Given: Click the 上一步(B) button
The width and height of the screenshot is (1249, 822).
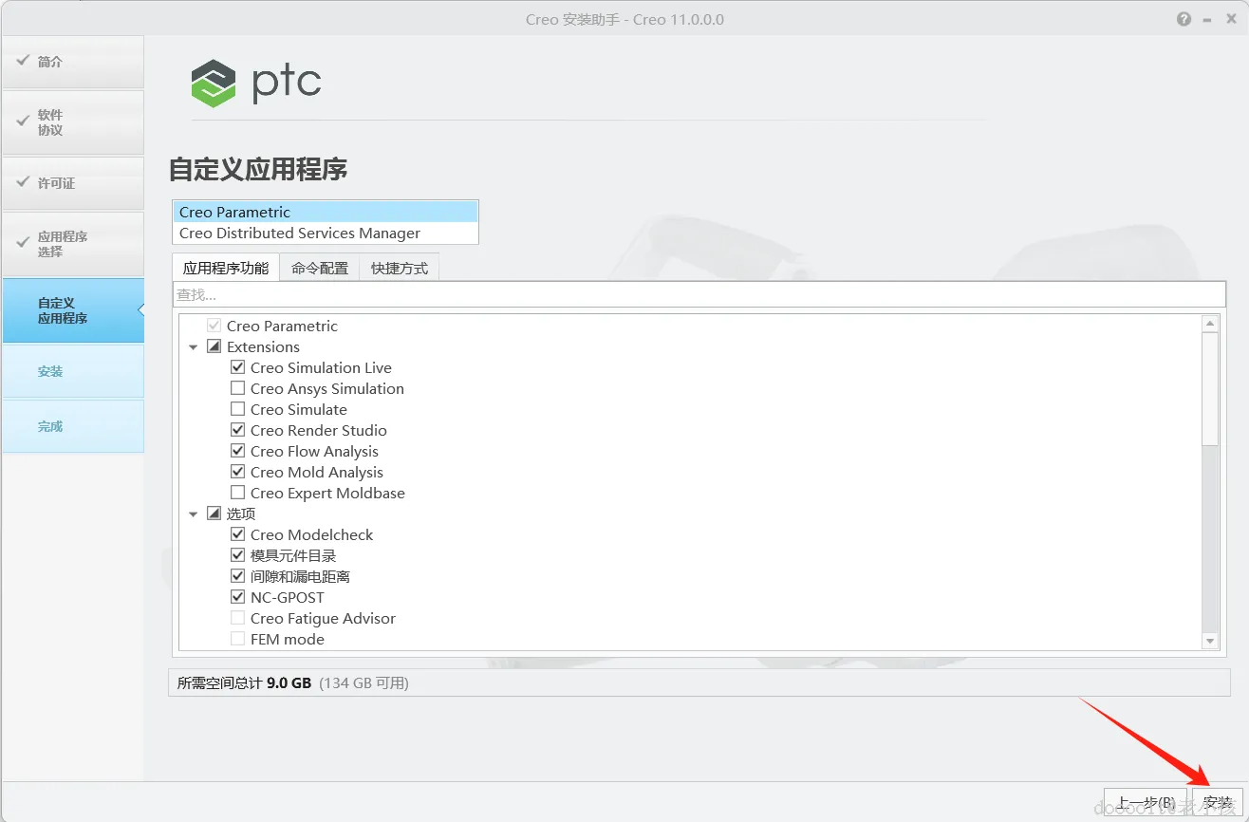Looking at the screenshot, I should point(1145,802).
